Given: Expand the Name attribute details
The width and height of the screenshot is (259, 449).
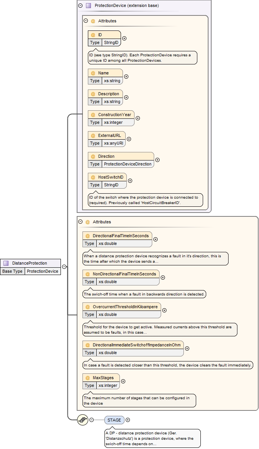Looking at the screenshot, I should pyautogui.click(x=126, y=76).
